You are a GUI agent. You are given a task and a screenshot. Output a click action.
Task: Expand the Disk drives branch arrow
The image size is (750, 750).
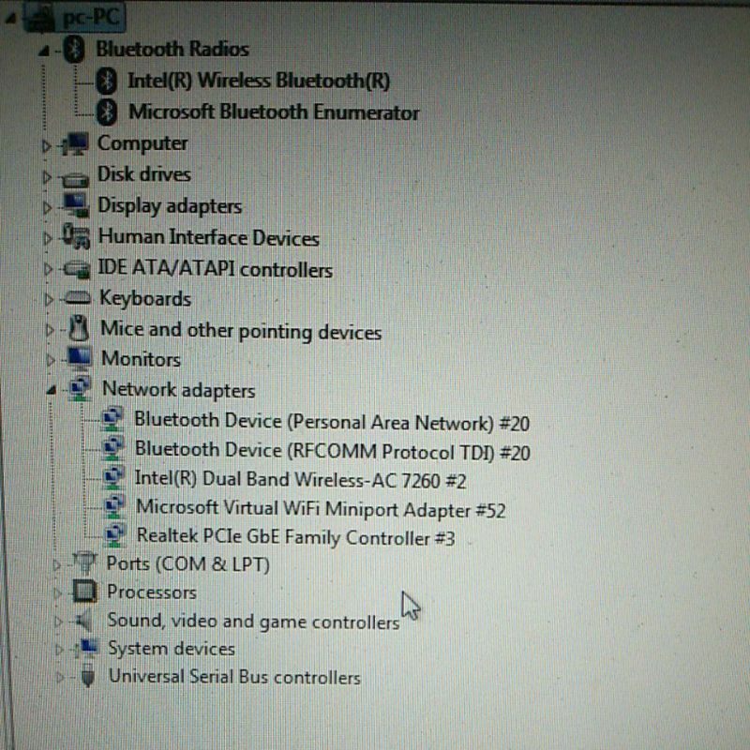(x=46, y=177)
